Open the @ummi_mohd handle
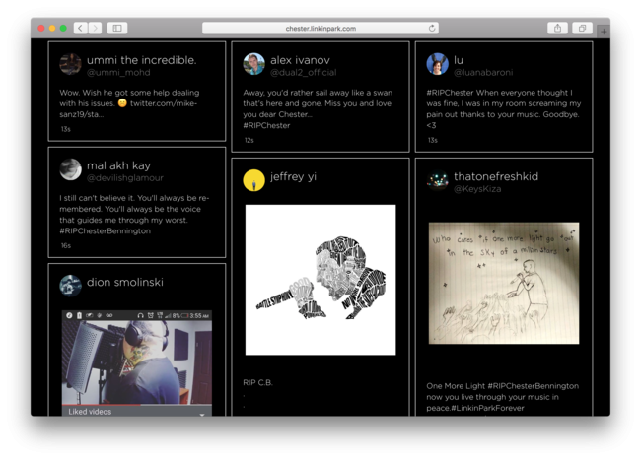641x460 pixels. [x=118, y=73]
